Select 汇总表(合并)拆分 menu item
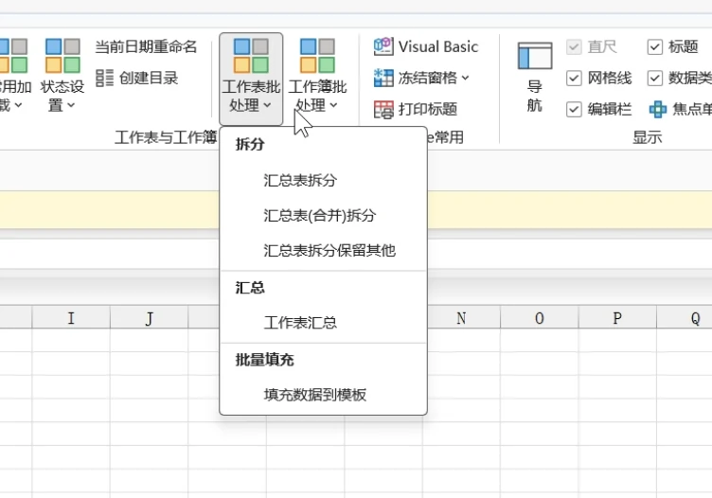 coord(323,215)
